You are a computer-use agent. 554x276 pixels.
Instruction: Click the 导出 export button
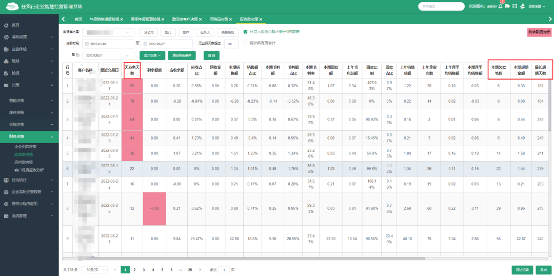tap(541, 269)
